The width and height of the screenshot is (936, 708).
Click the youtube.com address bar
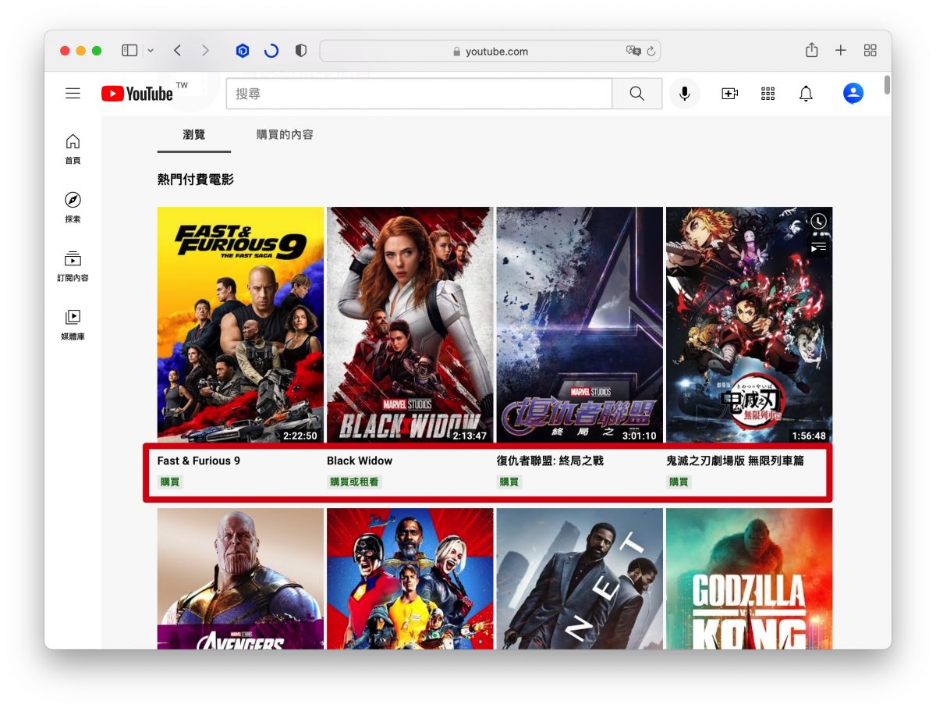pos(491,52)
